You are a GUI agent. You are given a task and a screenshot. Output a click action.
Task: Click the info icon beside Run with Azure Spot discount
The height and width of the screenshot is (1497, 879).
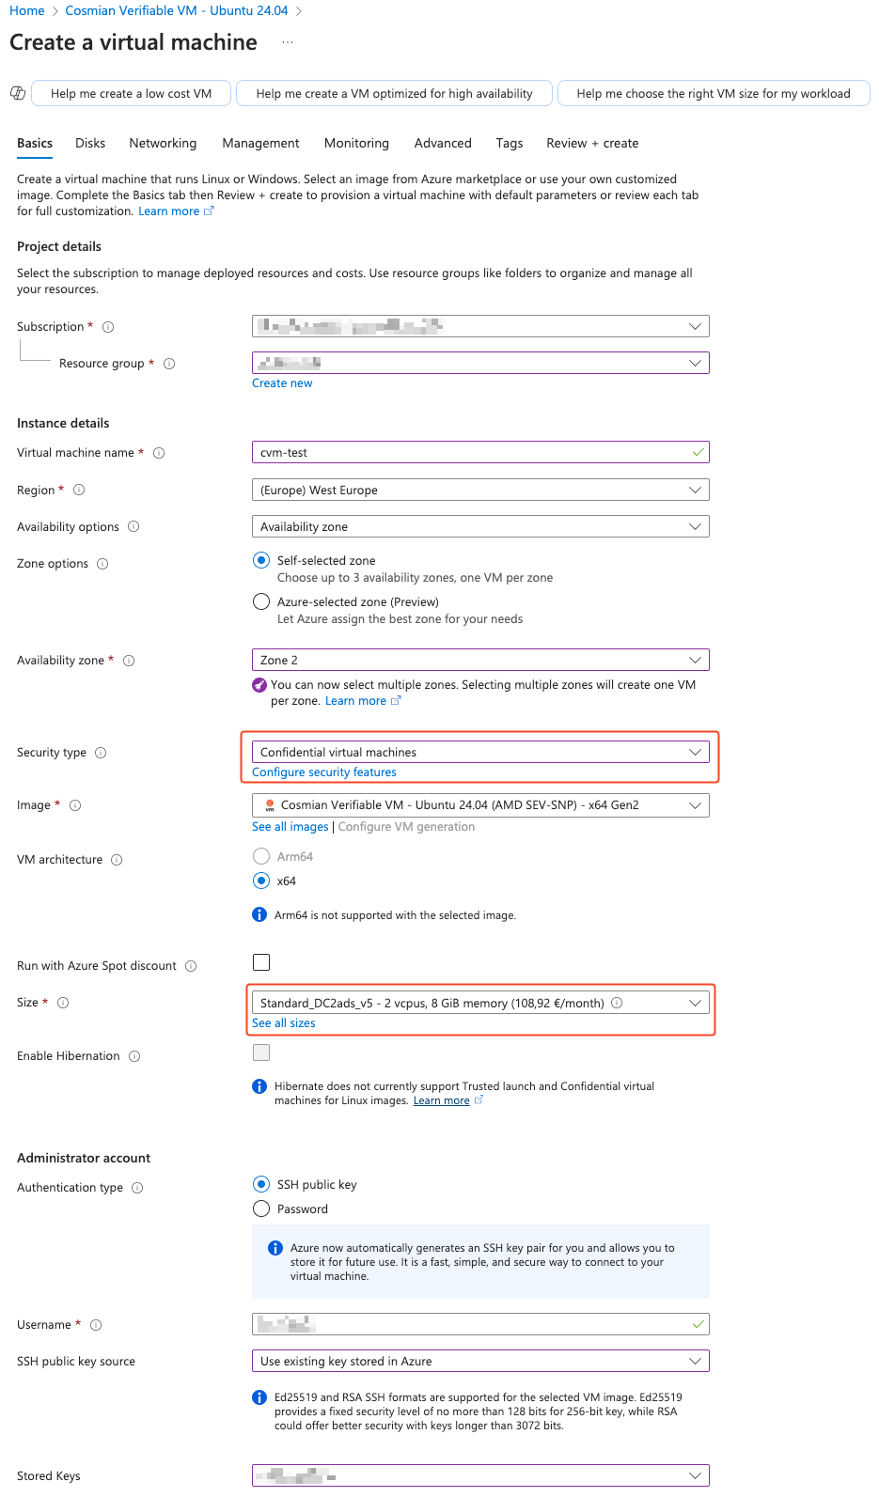click(191, 966)
